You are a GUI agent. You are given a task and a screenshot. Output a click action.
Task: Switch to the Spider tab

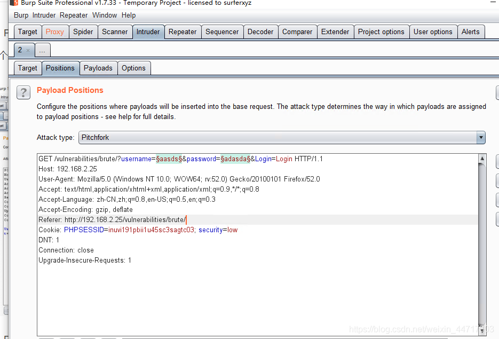83,32
